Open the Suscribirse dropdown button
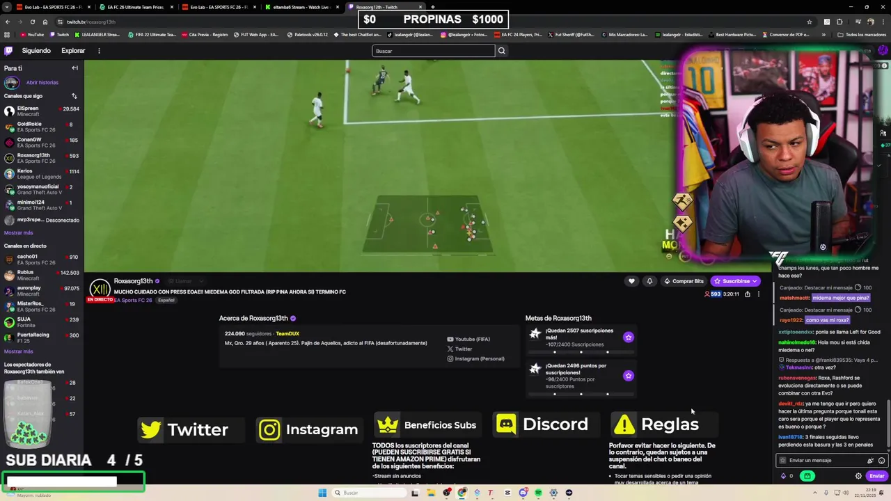 (736, 281)
